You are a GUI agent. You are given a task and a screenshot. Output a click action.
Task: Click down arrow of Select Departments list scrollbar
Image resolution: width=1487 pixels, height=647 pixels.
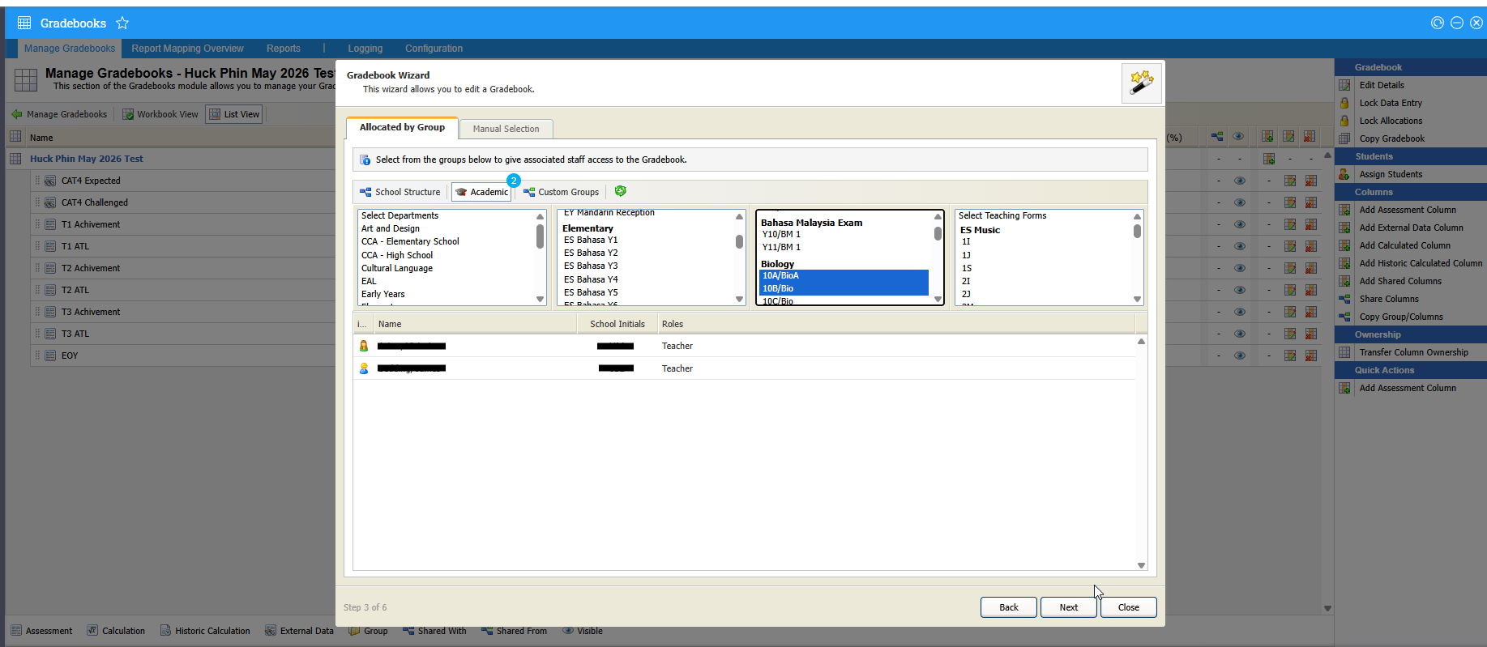(541, 300)
